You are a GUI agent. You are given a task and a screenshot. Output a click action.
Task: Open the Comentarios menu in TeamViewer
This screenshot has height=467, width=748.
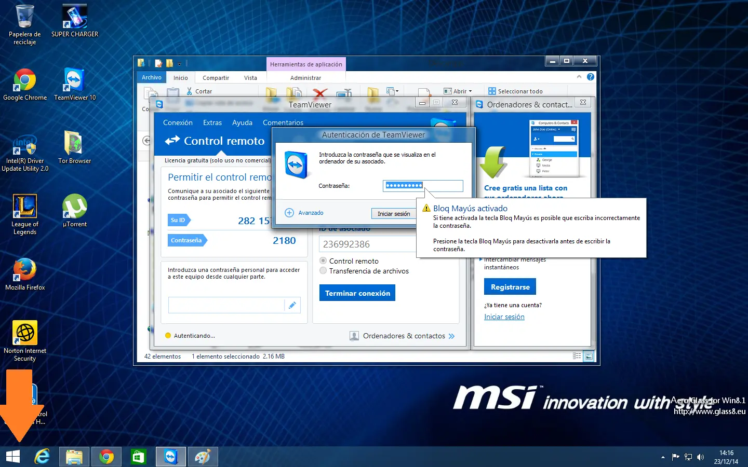[283, 122]
